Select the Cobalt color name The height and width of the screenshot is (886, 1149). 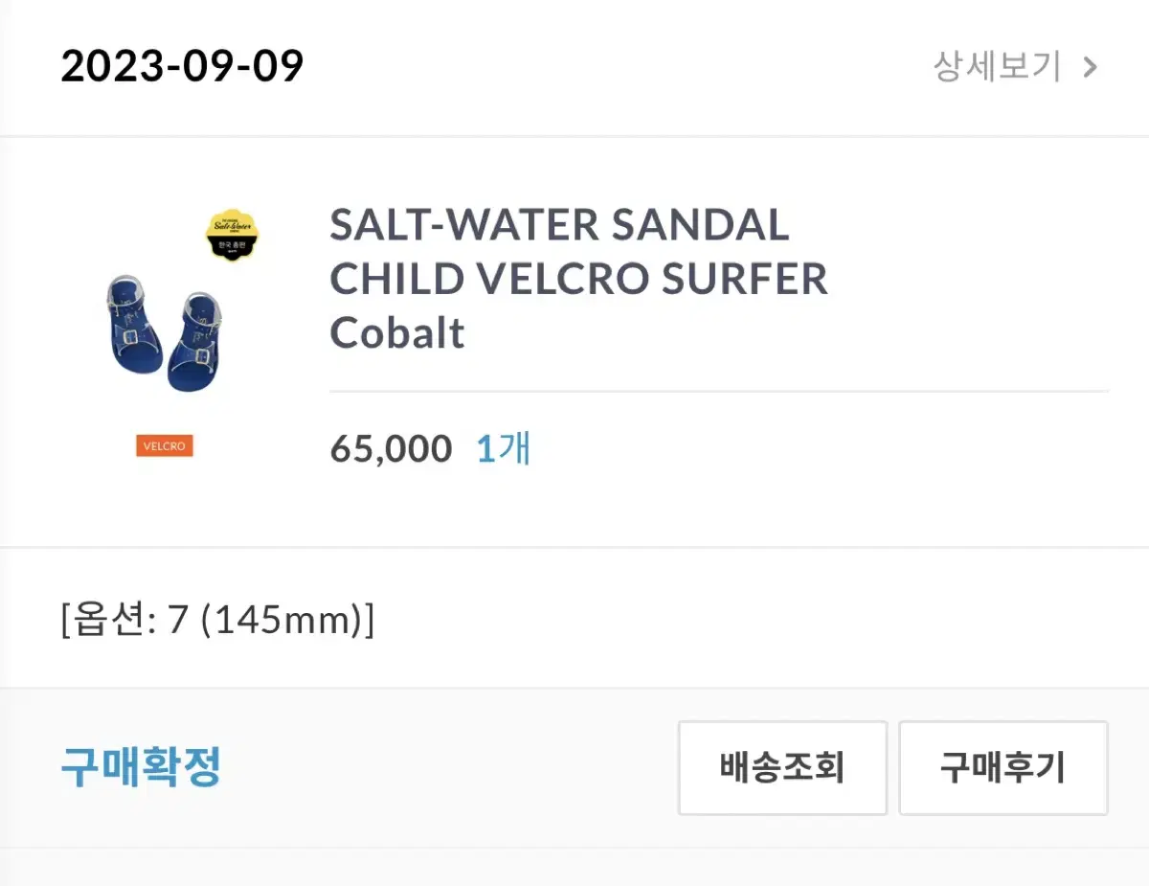pos(397,333)
